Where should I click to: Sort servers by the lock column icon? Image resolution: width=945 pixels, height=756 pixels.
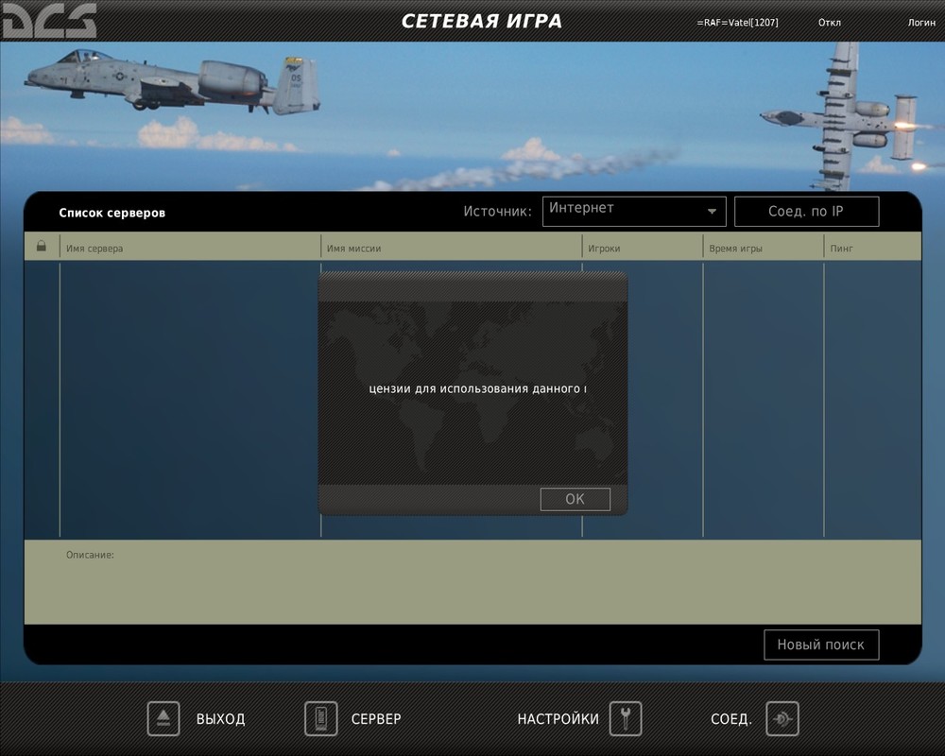[x=41, y=246]
